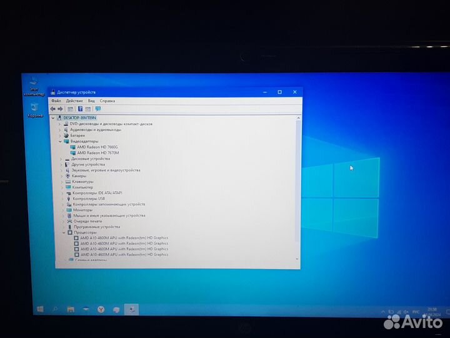
Task: Select Звуковые, игровые и видеоустройства category
Action: pyautogui.click(x=106, y=170)
